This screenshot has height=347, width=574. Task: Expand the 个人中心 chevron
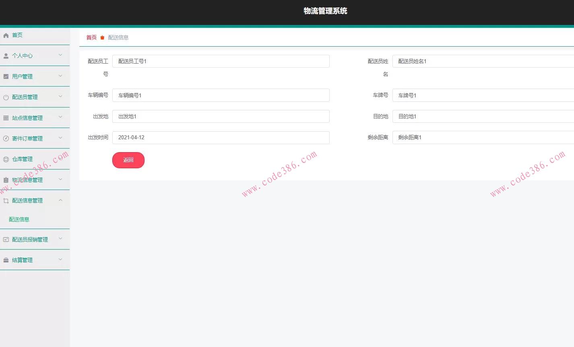click(60, 55)
